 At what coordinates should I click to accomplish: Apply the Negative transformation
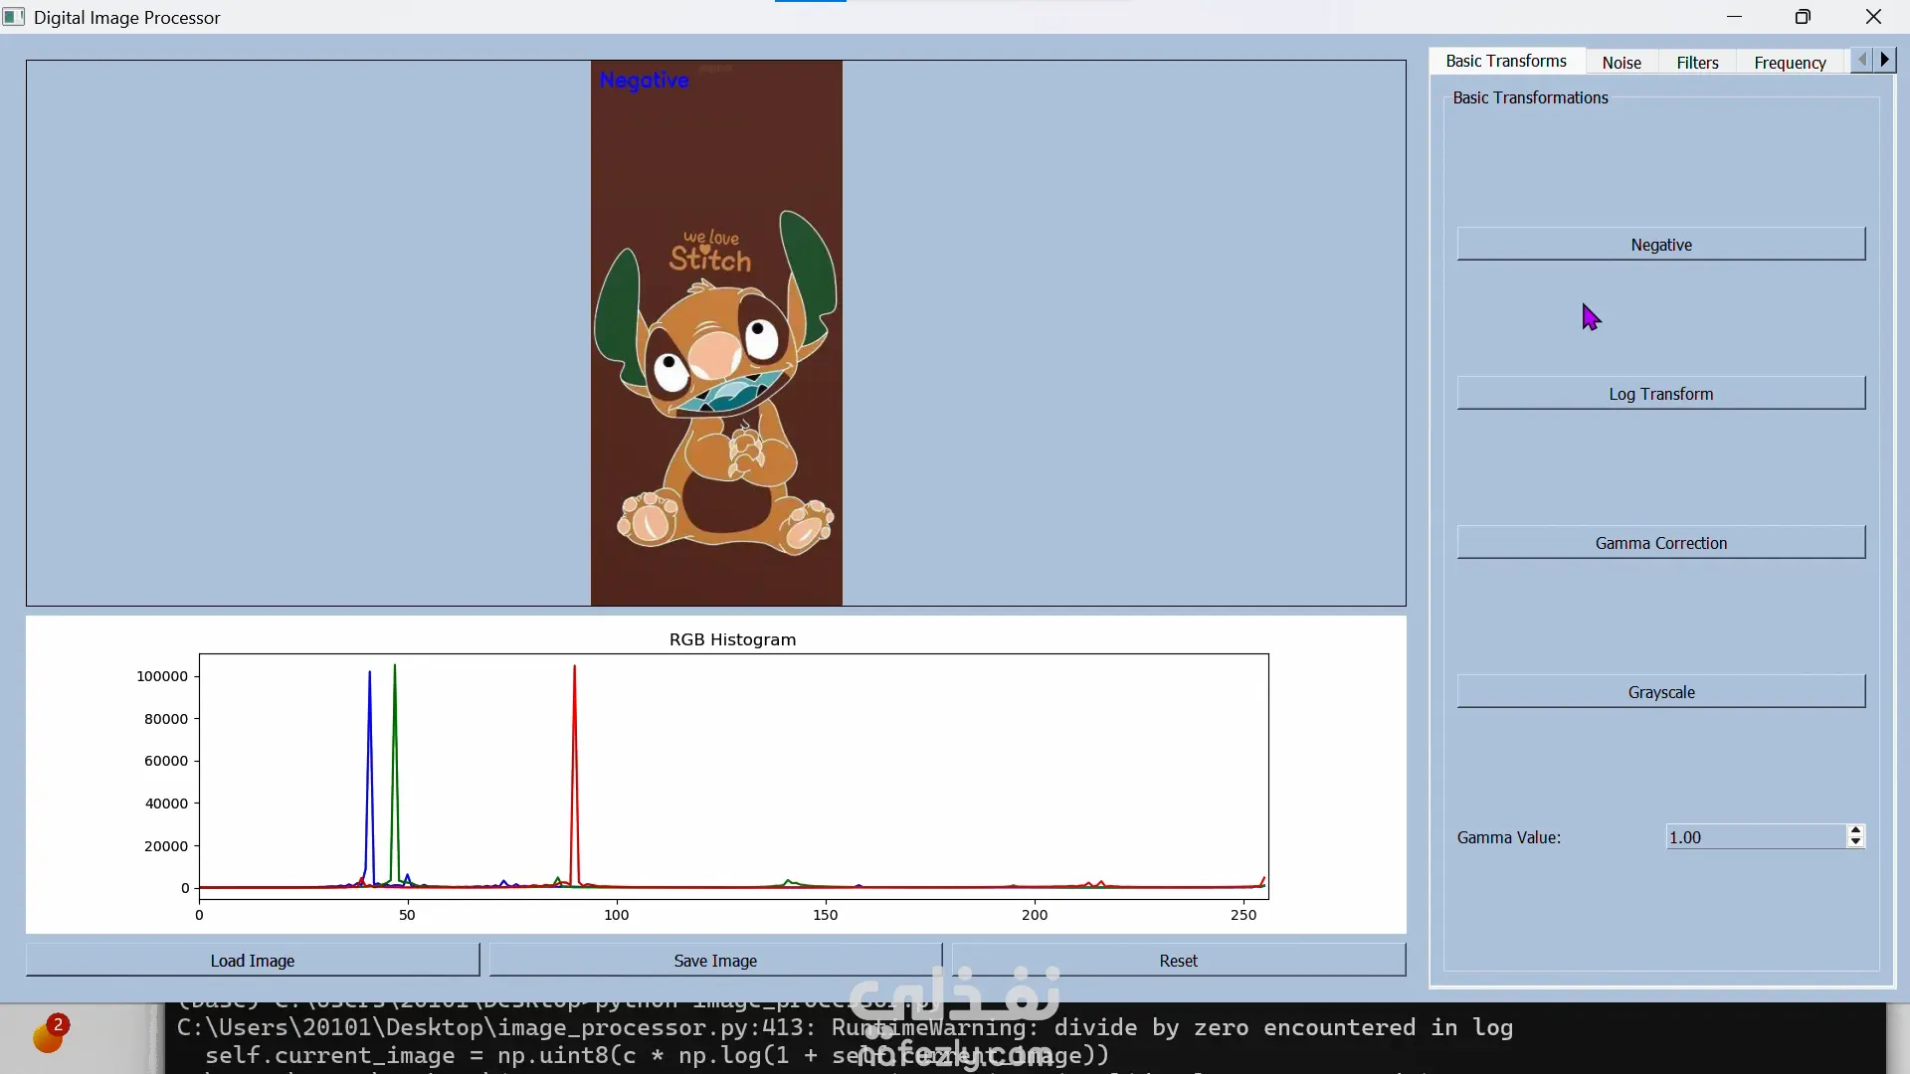[1660, 245]
